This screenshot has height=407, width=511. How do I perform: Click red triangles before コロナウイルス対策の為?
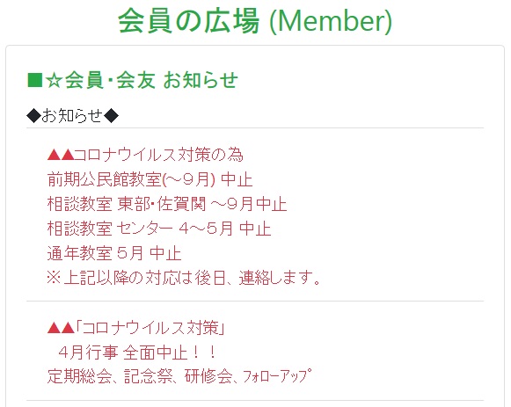pyautogui.click(x=61, y=155)
